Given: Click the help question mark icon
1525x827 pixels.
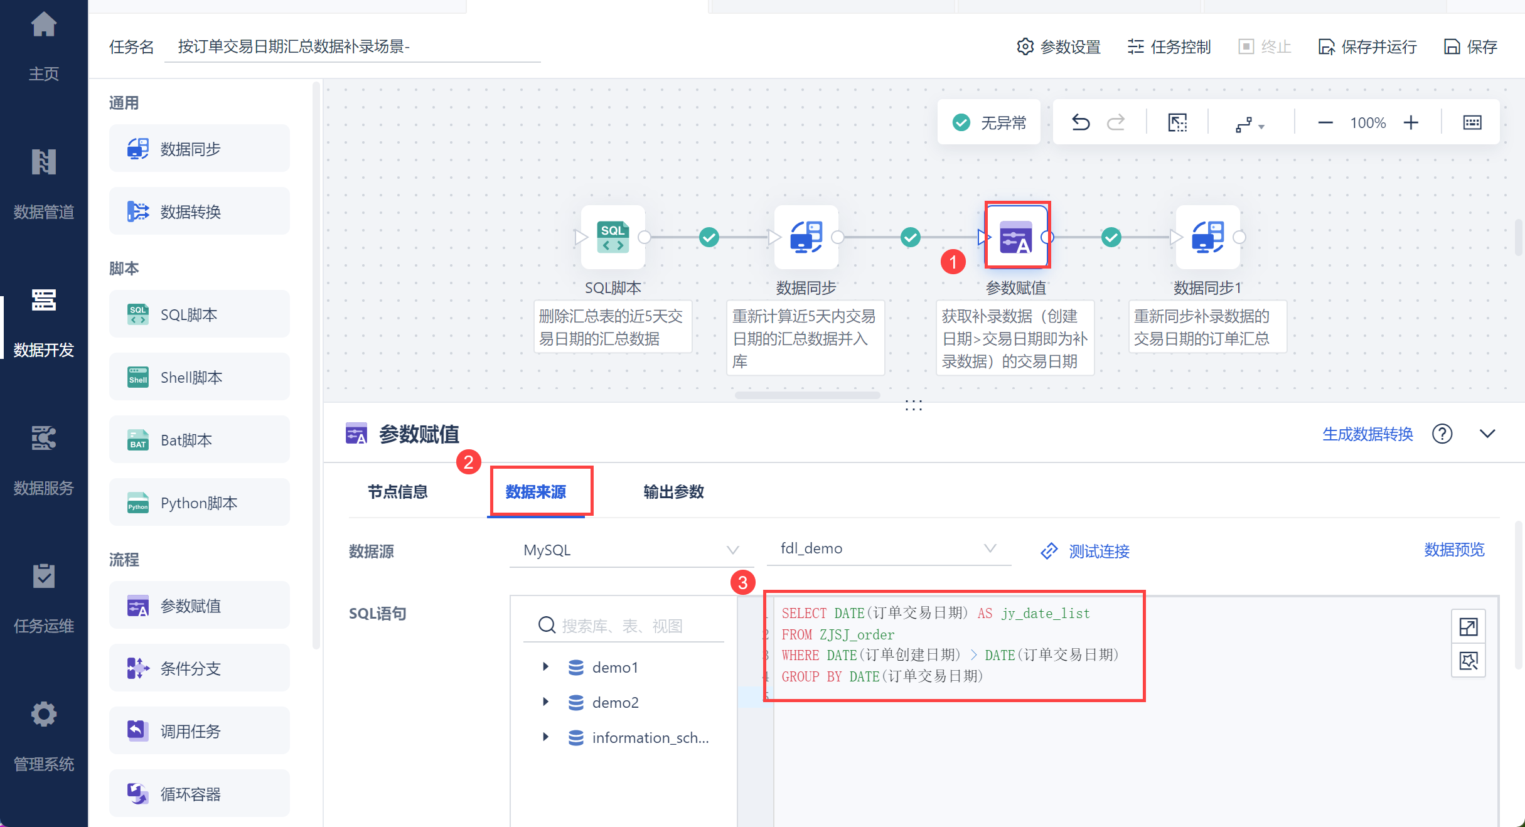Looking at the screenshot, I should click(1442, 434).
